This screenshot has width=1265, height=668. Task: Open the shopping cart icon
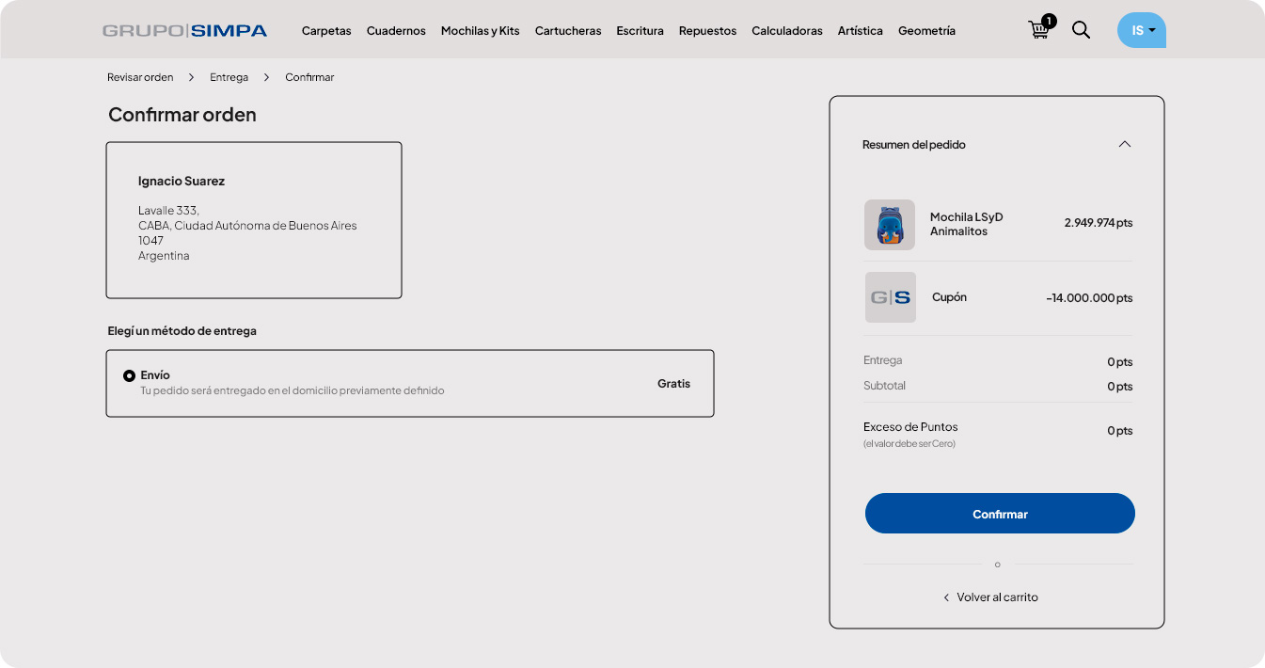pyautogui.click(x=1039, y=29)
